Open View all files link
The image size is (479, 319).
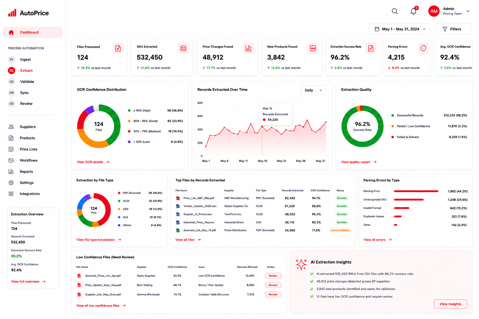tap(188, 240)
